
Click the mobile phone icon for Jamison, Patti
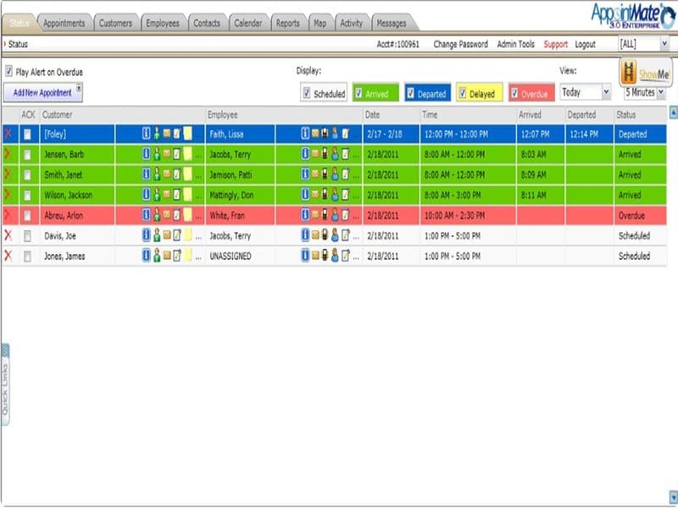coord(325,174)
